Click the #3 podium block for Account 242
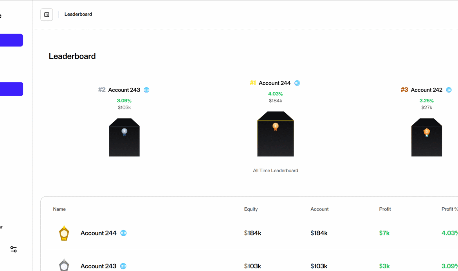Screen dimensions: 458x271 426,141
